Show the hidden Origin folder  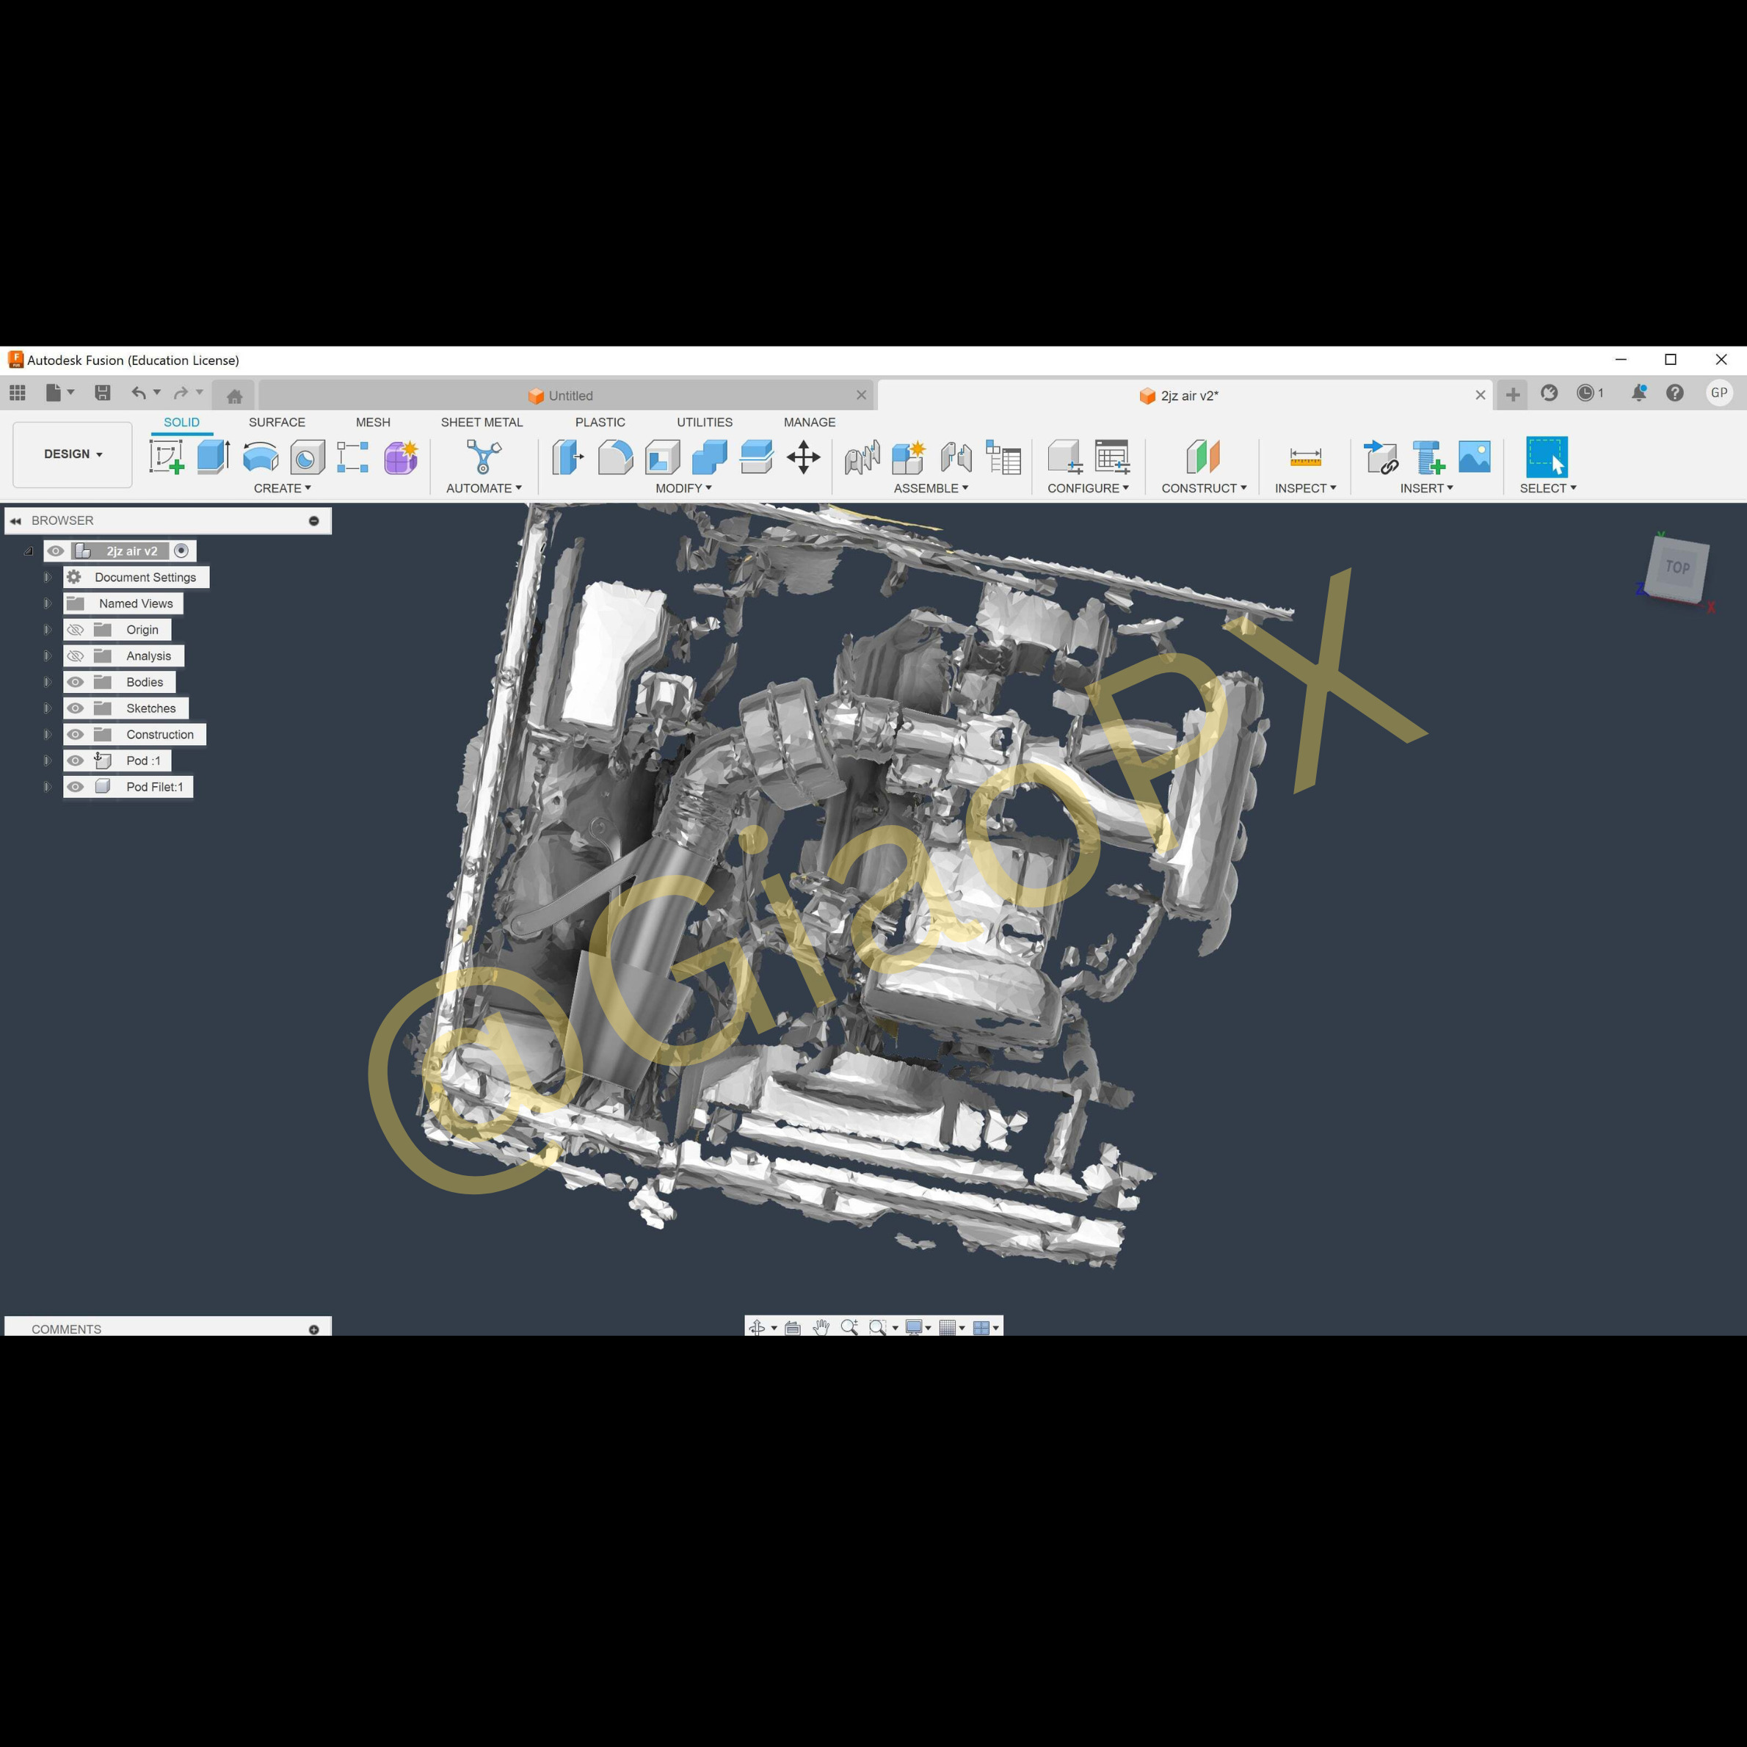(x=76, y=629)
